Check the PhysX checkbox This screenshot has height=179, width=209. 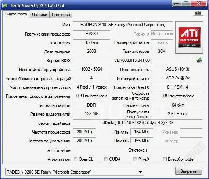pyautogui.click(x=135, y=159)
